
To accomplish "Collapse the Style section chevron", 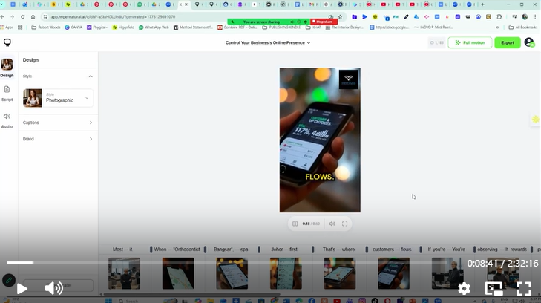I will (x=91, y=76).
